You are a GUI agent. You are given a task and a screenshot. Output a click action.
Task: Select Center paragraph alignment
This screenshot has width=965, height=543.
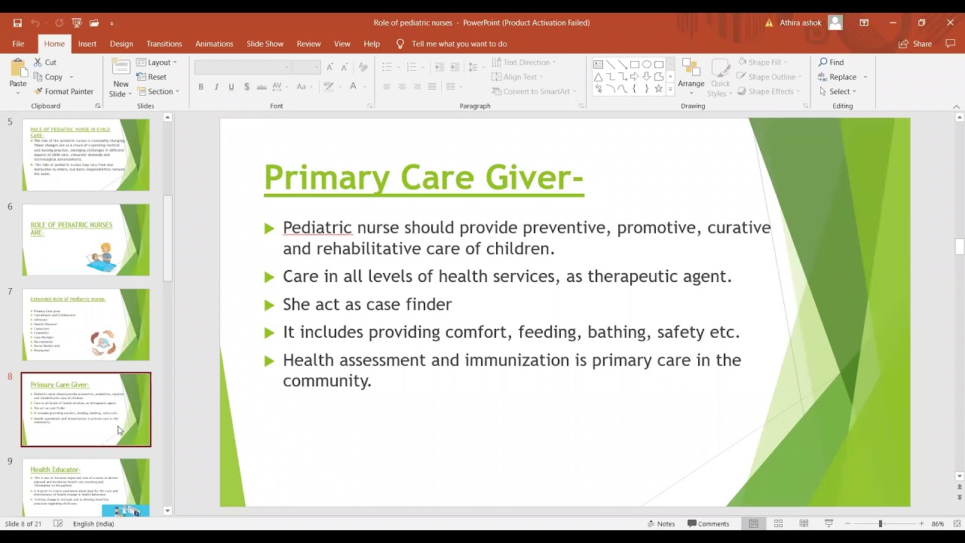pyautogui.click(x=402, y=87)
